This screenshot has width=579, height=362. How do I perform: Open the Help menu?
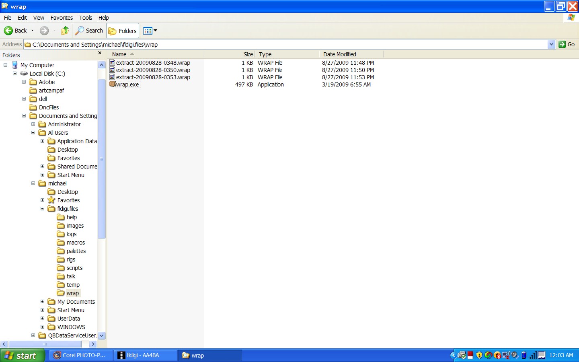tap(104, 18)
